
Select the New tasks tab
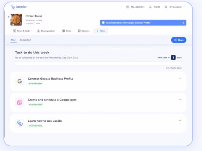[x=13, y=40]
